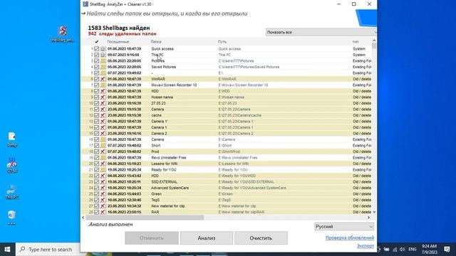456x256 pixels.
Task: Click the horizontal scrollbar left arrow
Action: pos(83,218)
